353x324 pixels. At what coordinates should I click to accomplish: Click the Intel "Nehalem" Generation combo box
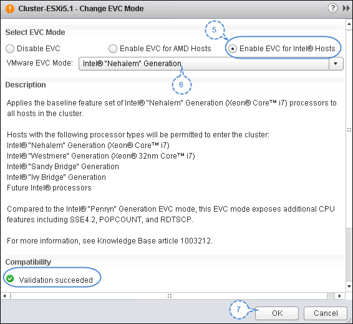pos(211,64)
